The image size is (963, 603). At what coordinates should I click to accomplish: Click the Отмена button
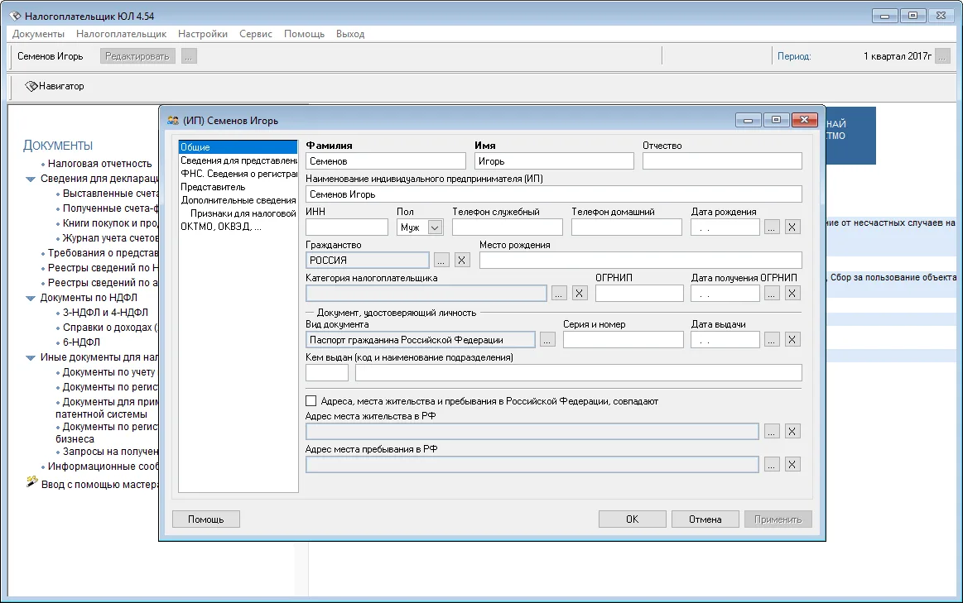click(x=705, y=519)
